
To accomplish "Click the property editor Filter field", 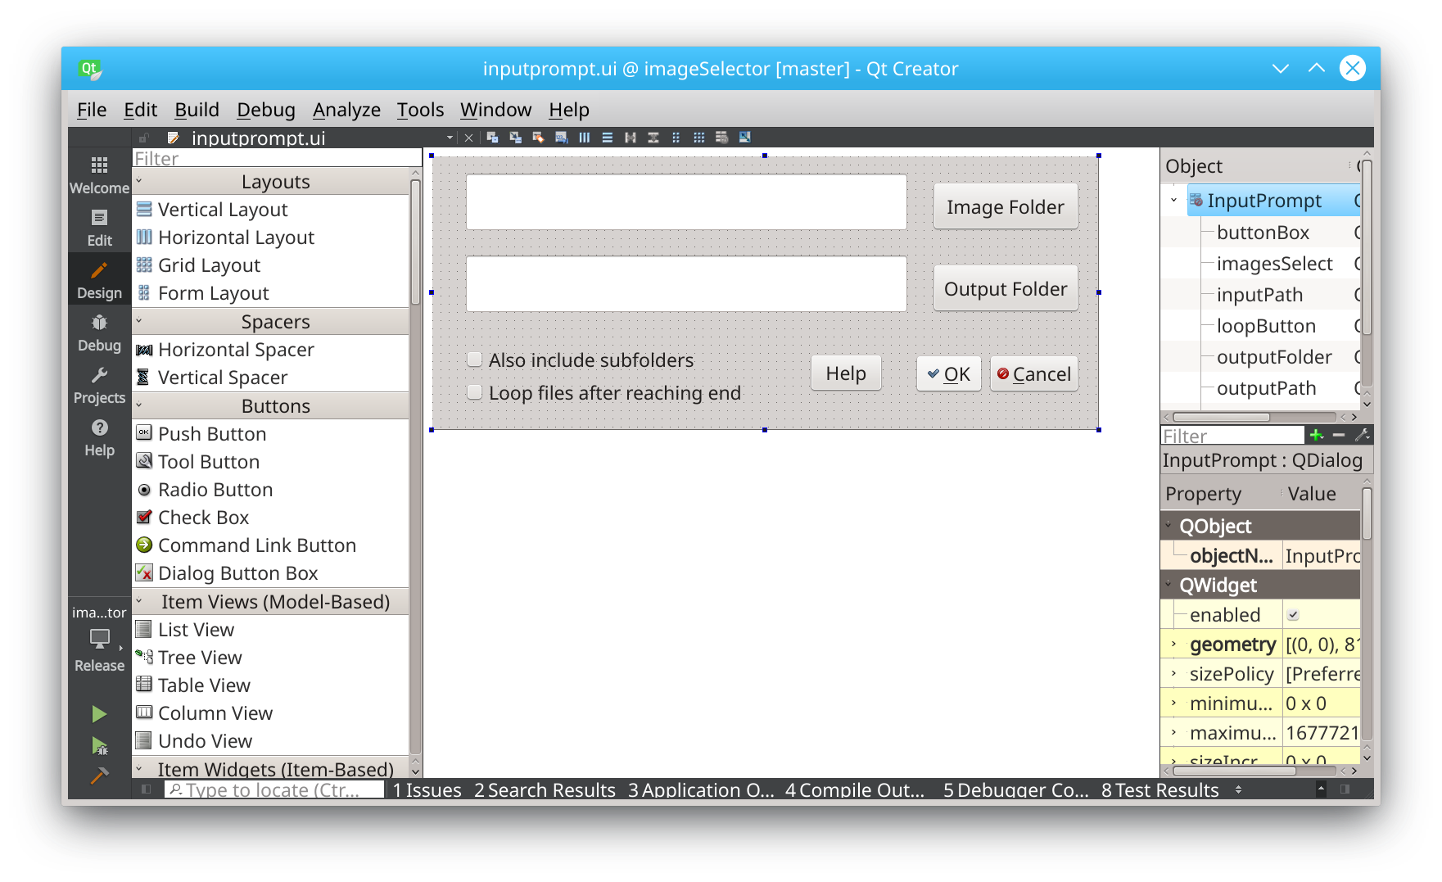I will 1232,436.
